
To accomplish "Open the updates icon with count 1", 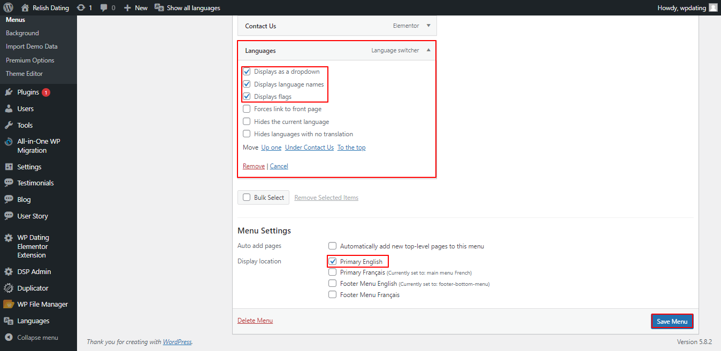I will coord(80,7).
